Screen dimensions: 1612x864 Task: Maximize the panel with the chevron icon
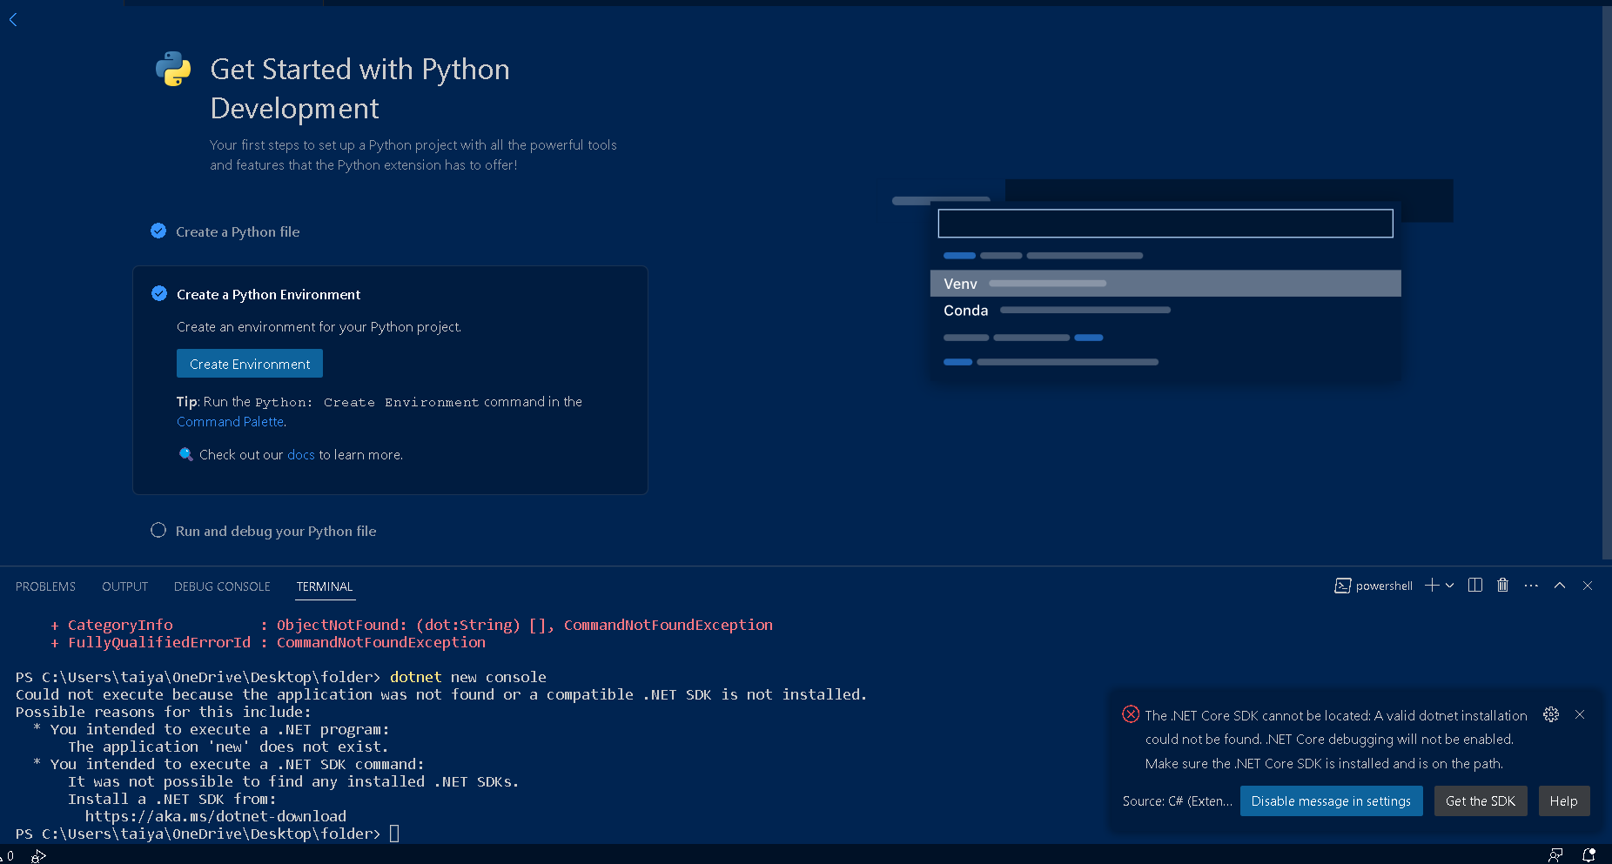pyautogui.click(x=1560, y=586)
